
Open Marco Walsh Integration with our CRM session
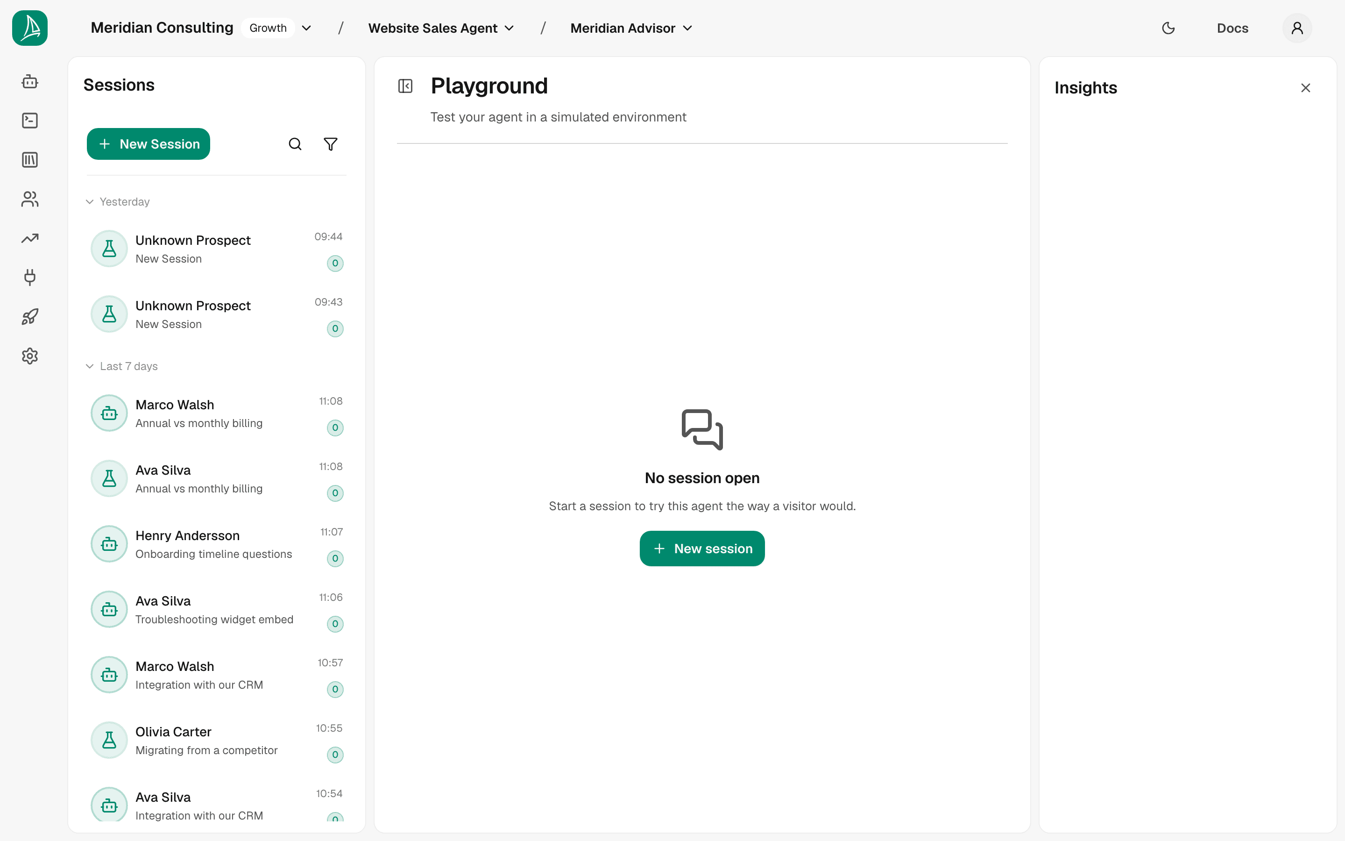tap(217, 675)
